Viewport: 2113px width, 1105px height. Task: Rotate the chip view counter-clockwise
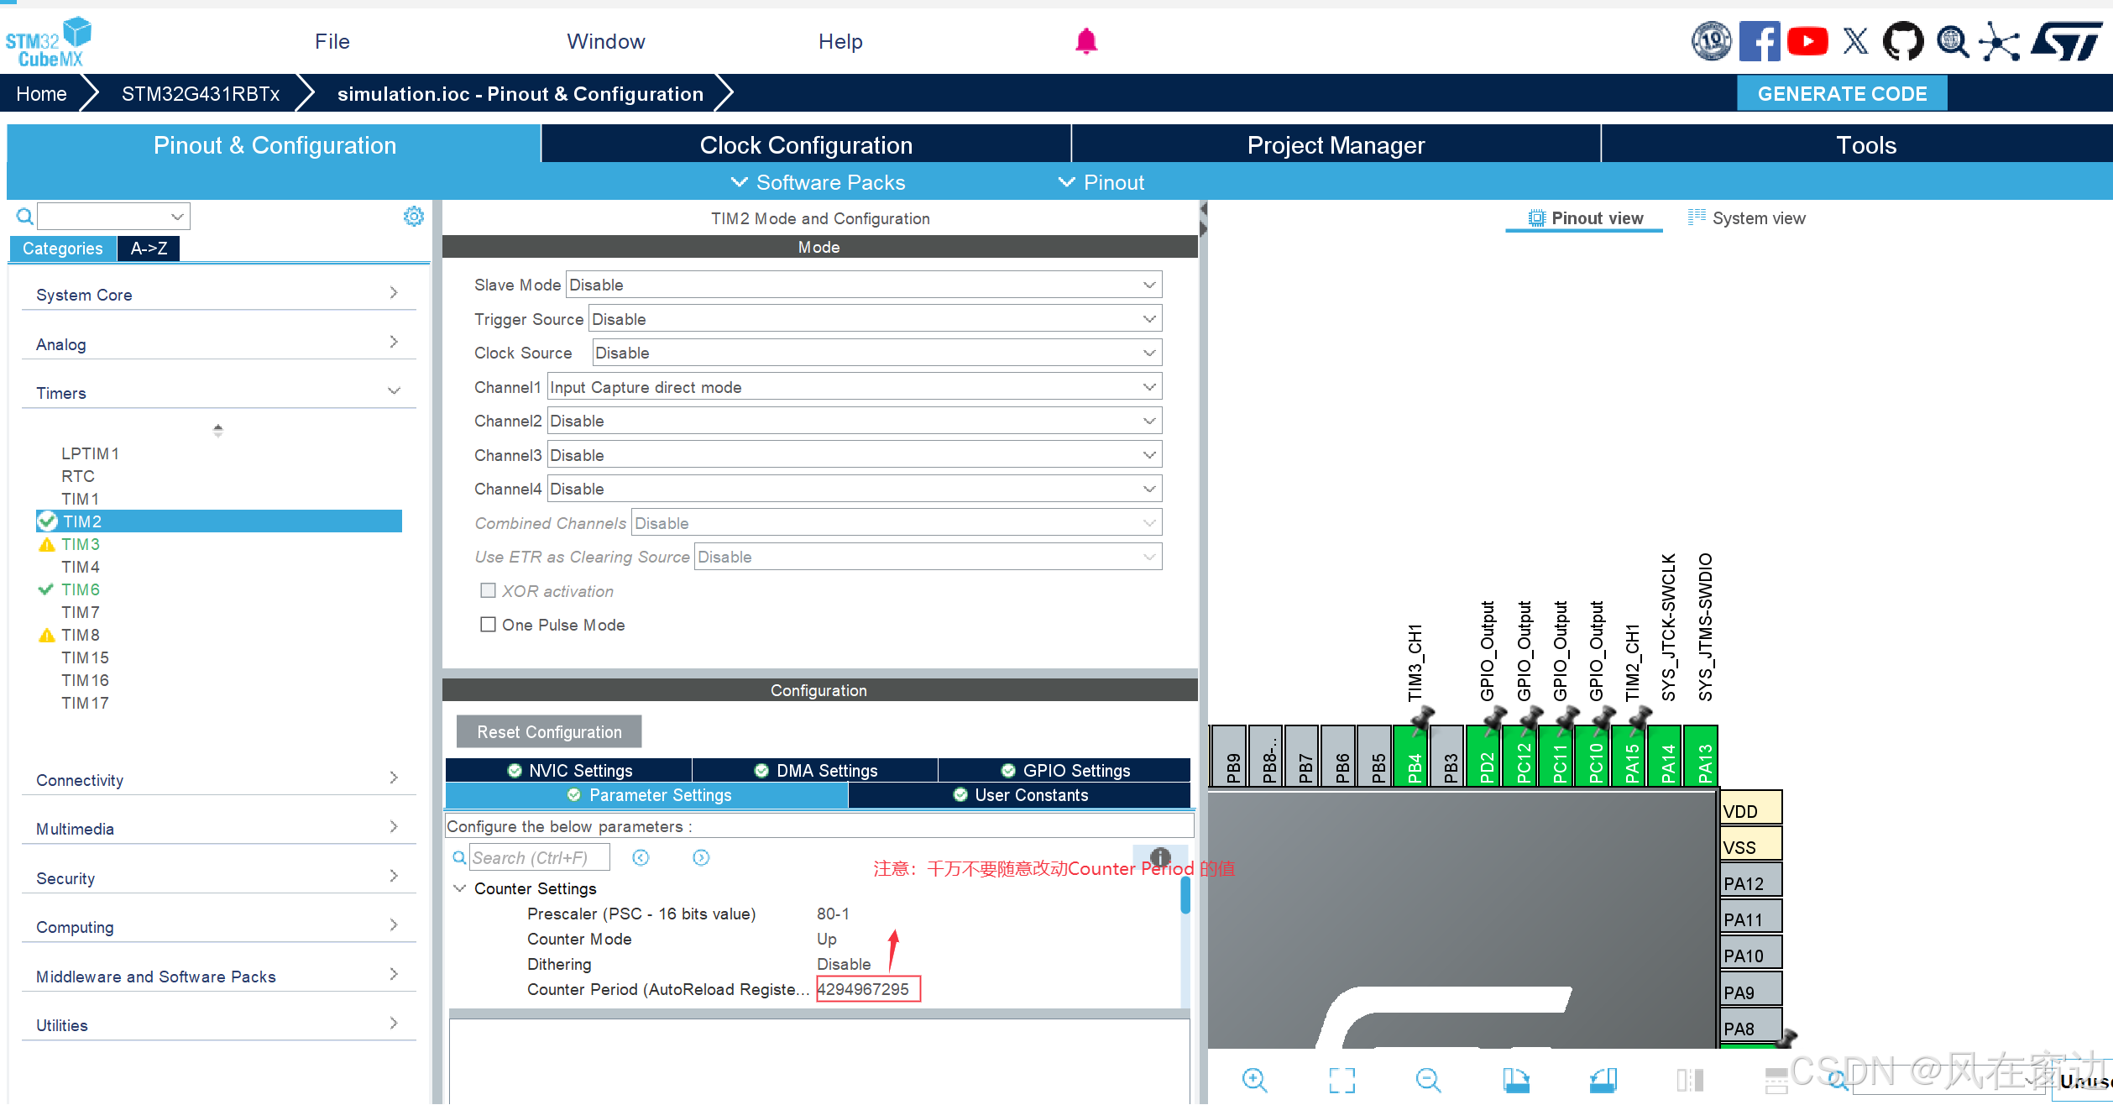(1603, 1080)
